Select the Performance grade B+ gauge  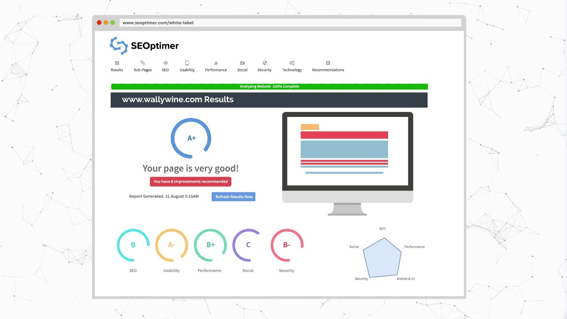210,245
